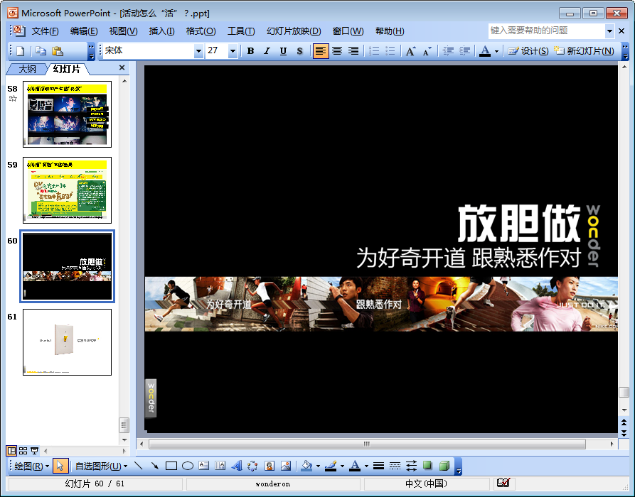
Task: Choose the Select Objects arrow tool
Action: click(x=60, y=466)
